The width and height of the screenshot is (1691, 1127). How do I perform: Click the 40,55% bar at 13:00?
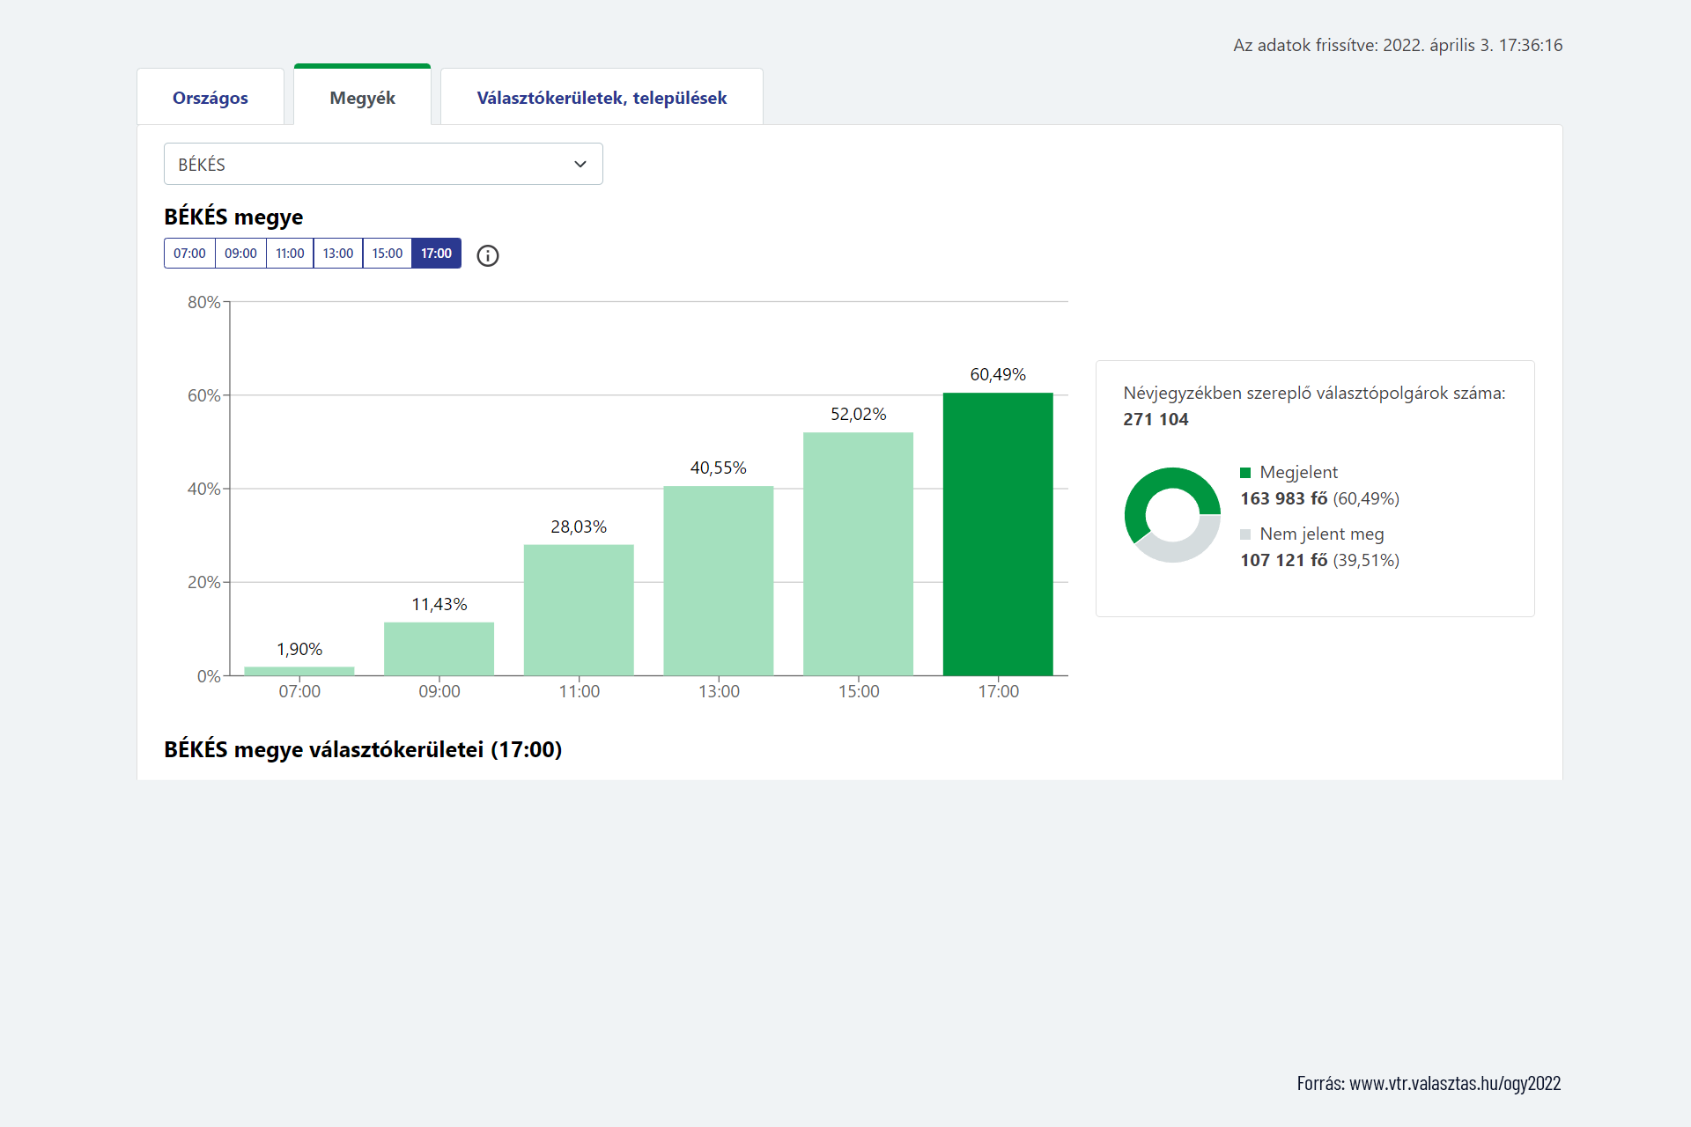point(719,581)
